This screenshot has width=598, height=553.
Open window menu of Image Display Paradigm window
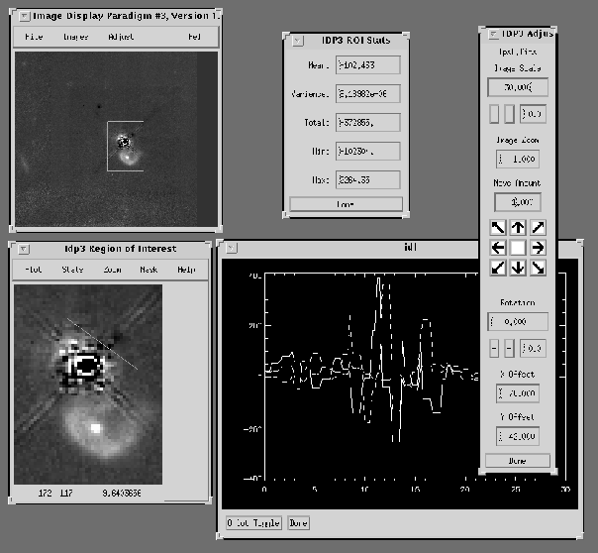pyautogui.click(x=25, y=16)
